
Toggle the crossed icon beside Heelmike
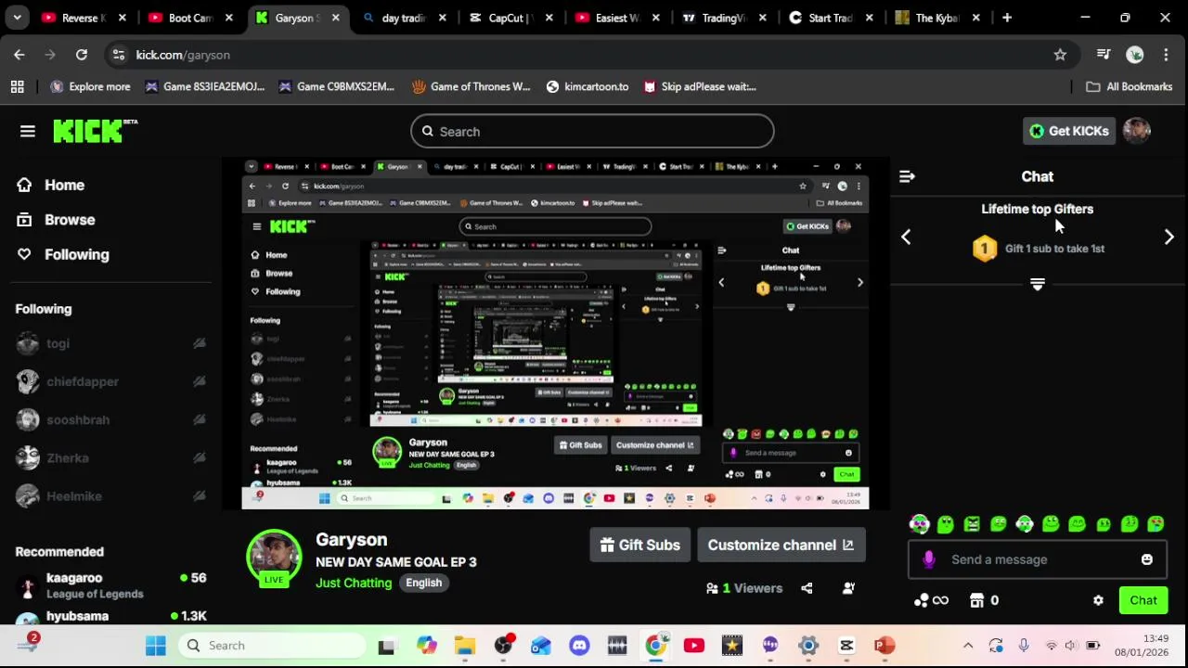click(199, 495)
